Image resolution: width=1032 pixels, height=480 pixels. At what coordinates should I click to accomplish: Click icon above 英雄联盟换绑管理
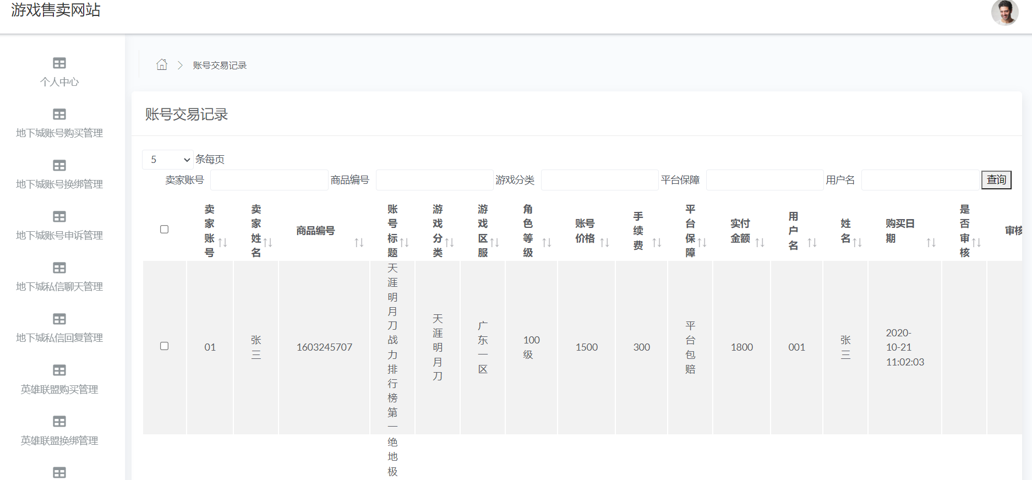coord(59,422)
